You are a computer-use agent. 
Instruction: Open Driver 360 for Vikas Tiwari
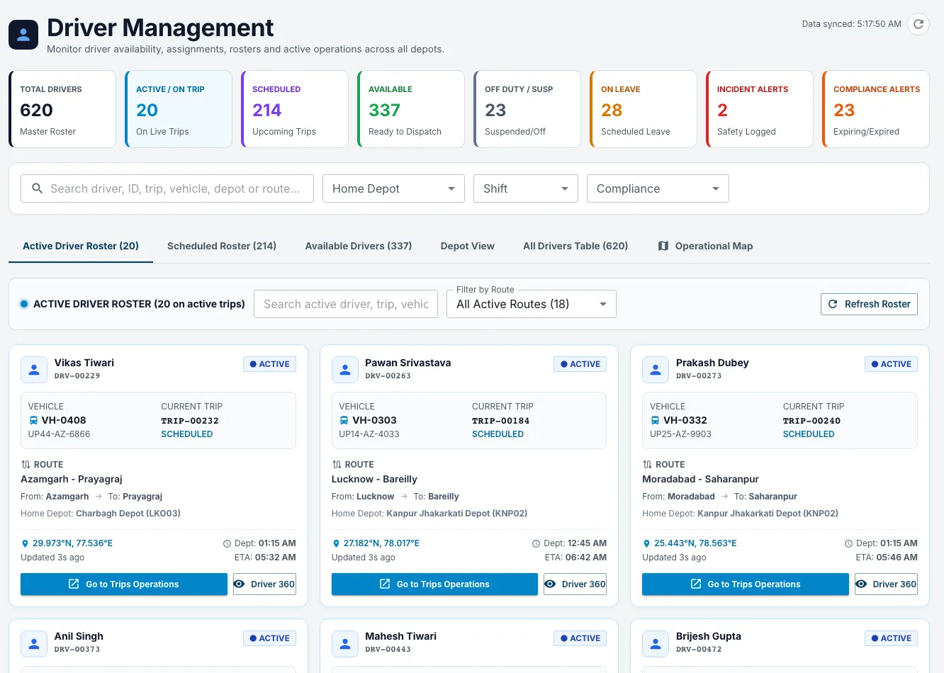pyautogui.click(x=264, y=584)
